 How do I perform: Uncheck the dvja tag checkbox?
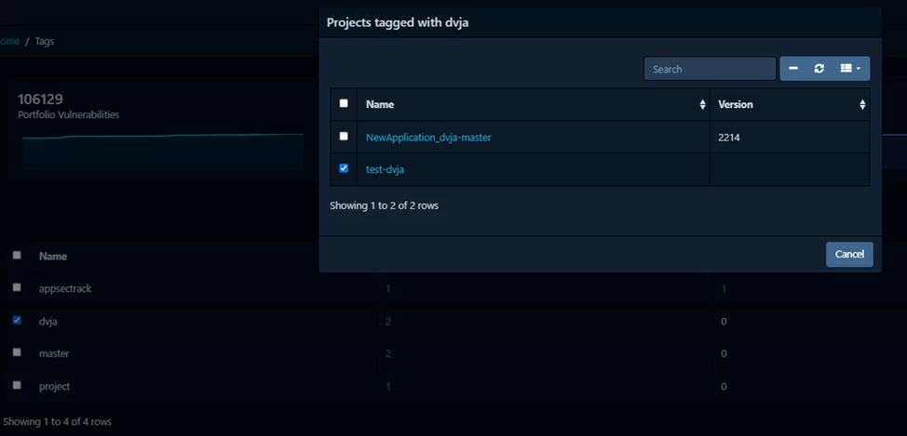pyautogui.click(x=17, y=320)
